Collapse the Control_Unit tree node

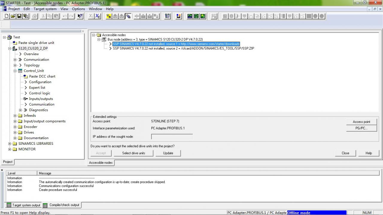point(15,71)
